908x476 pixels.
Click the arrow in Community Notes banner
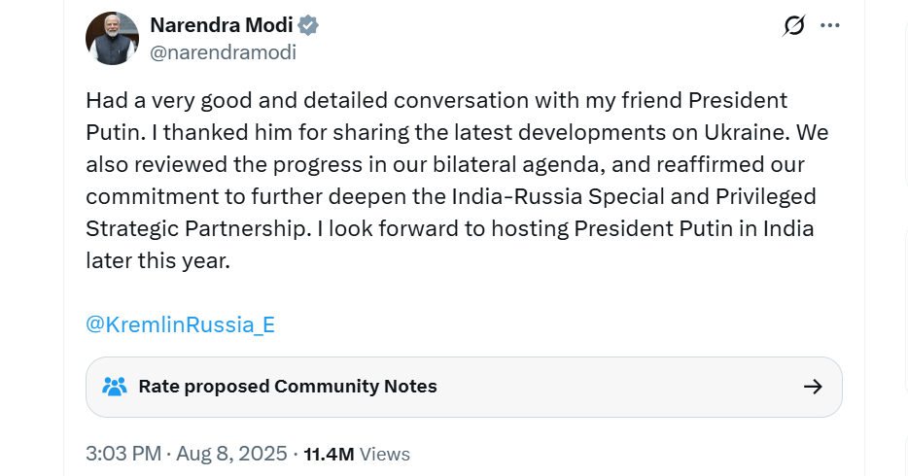pos(813,387)
